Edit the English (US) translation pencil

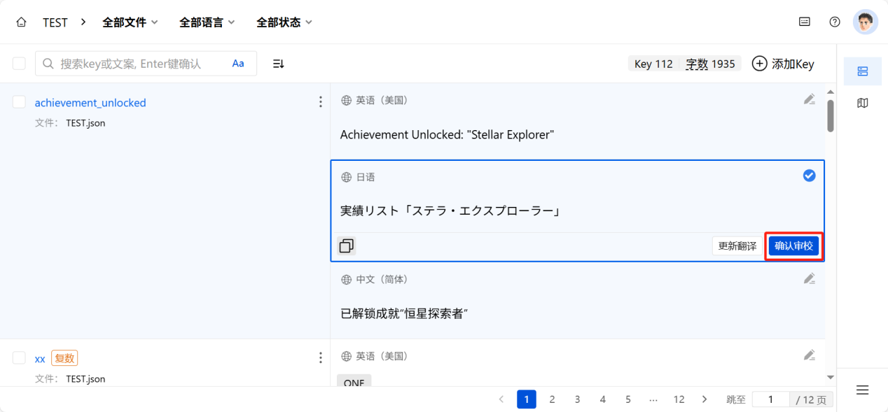[809, 99]
